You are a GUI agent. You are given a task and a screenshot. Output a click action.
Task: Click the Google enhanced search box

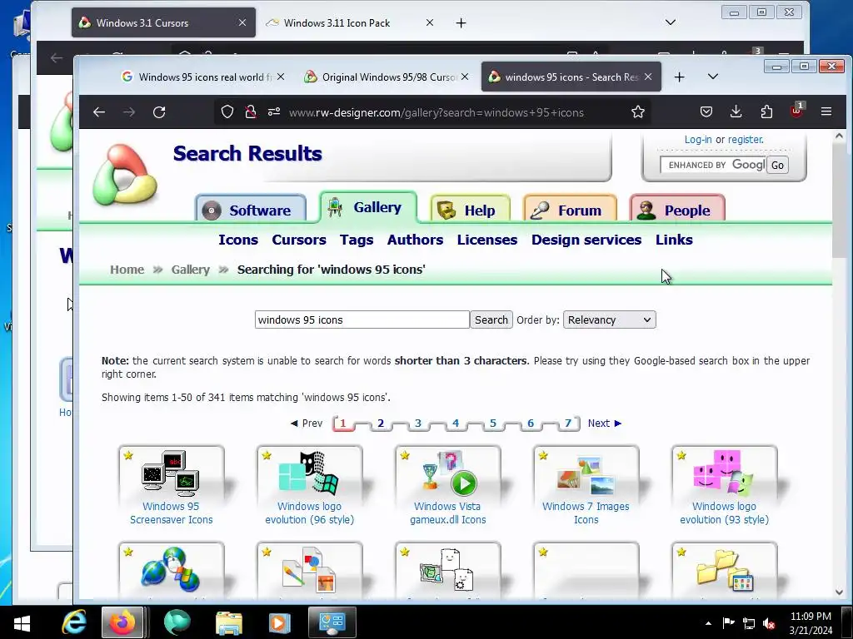tap(713, 166)
